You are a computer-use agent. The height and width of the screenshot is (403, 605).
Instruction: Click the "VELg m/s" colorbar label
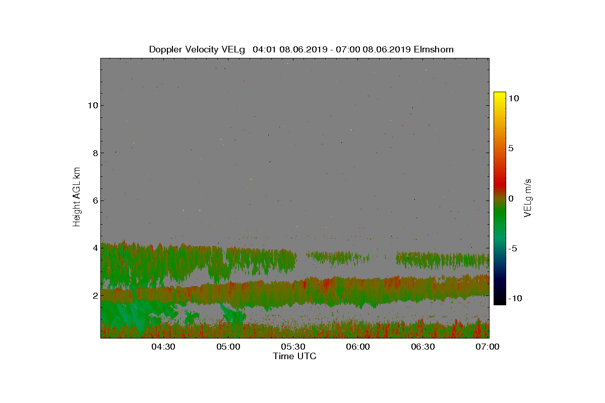point(528,197)
